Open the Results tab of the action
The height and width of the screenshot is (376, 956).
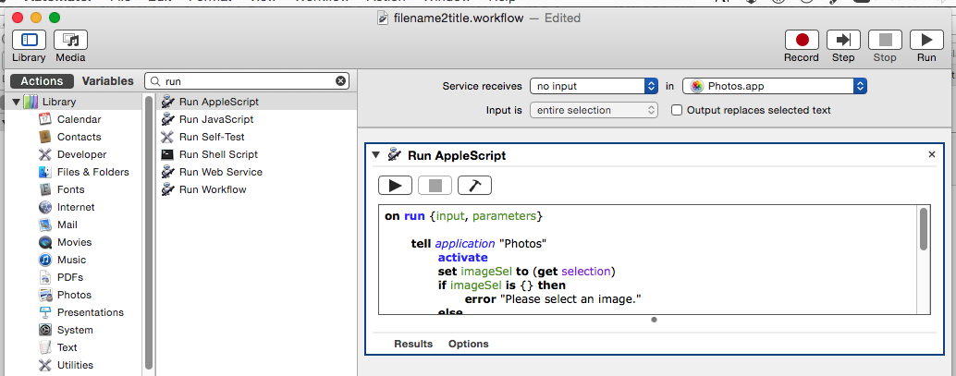click(x=413, y=344)
